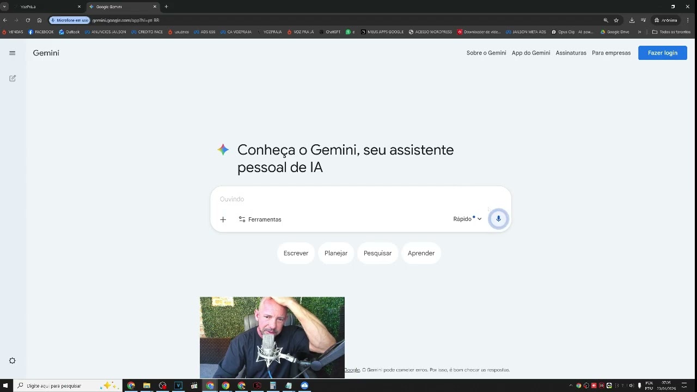Open the Google Drive bookmark

615,32
